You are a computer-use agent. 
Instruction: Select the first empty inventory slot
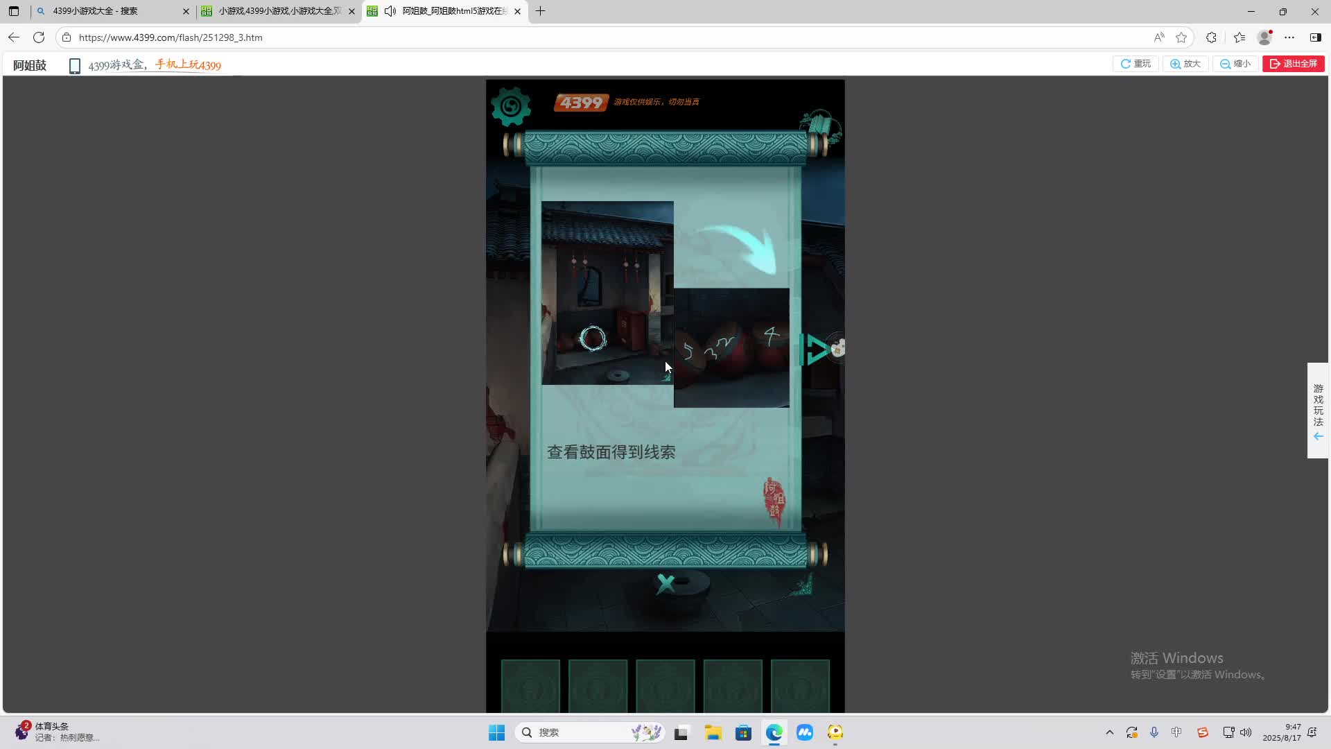[x=530, y=685]
